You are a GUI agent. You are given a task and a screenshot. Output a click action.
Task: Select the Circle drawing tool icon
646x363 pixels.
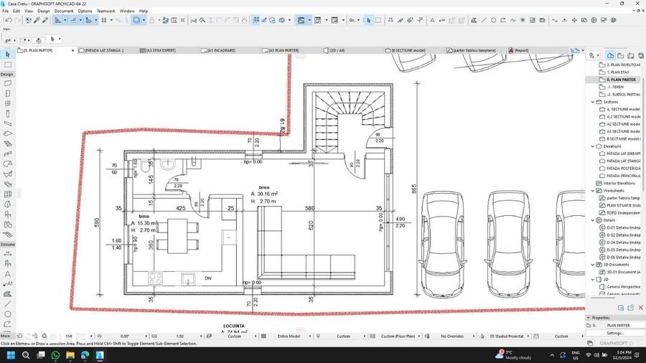(x=493, y=20)
